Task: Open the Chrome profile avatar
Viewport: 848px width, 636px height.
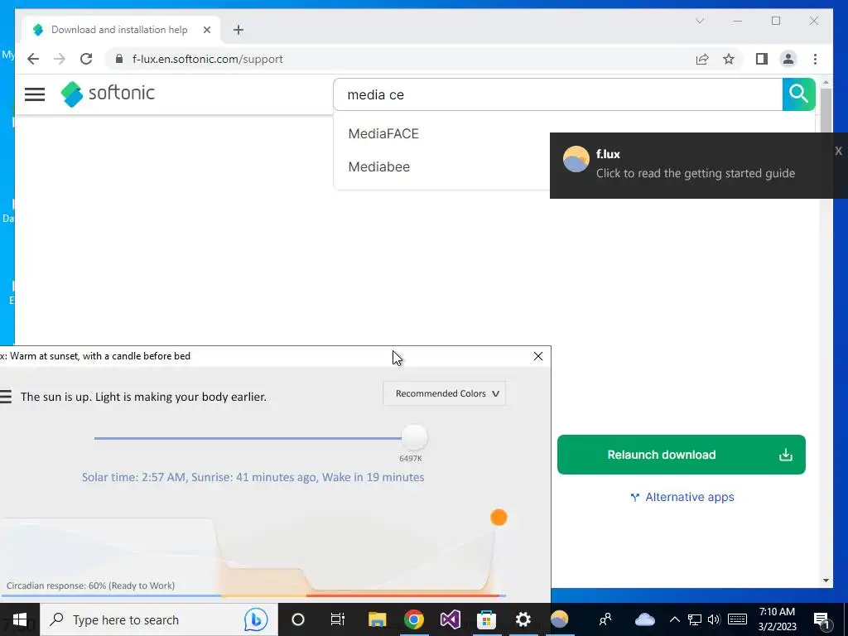Action: pyautogui.click(x=788, y=59)
